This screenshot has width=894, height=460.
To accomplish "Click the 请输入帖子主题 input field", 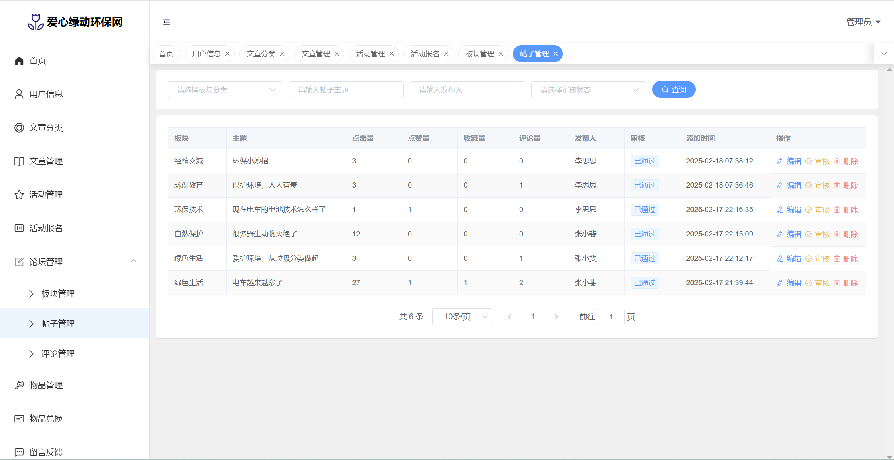I will pyautogui.click(x=346, y=90).
